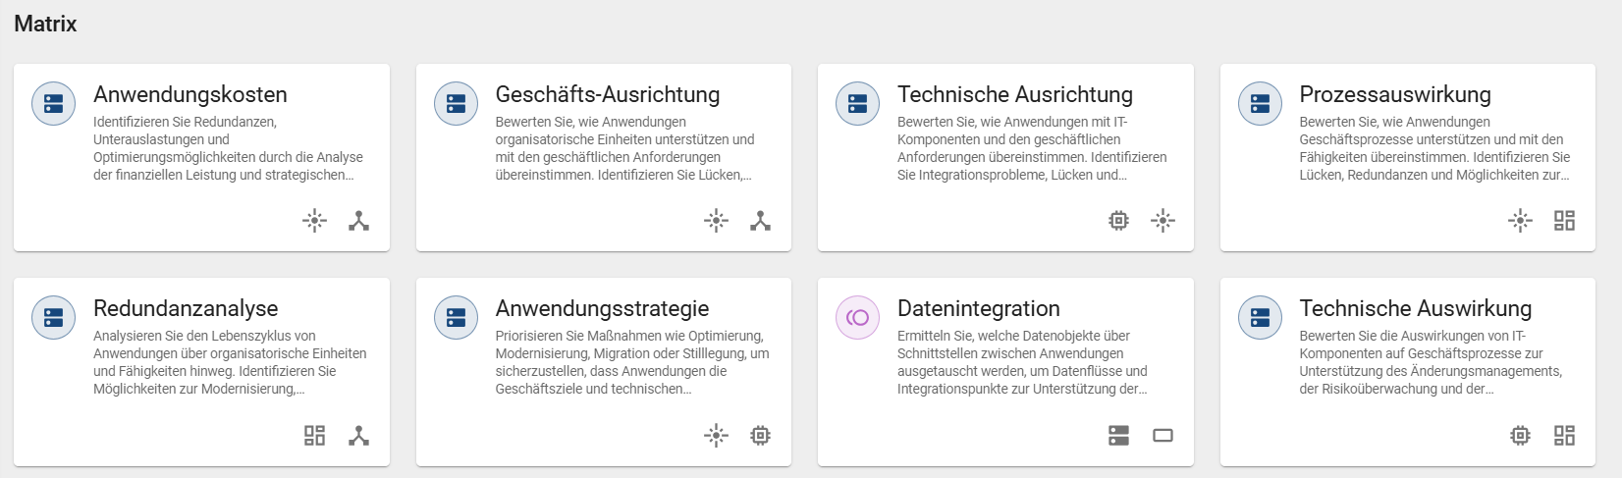Click the Technische Auswirkung description text
The width and height of the screenshot is (1622, 478).
pyautogui.click(x=1430, y=362)
